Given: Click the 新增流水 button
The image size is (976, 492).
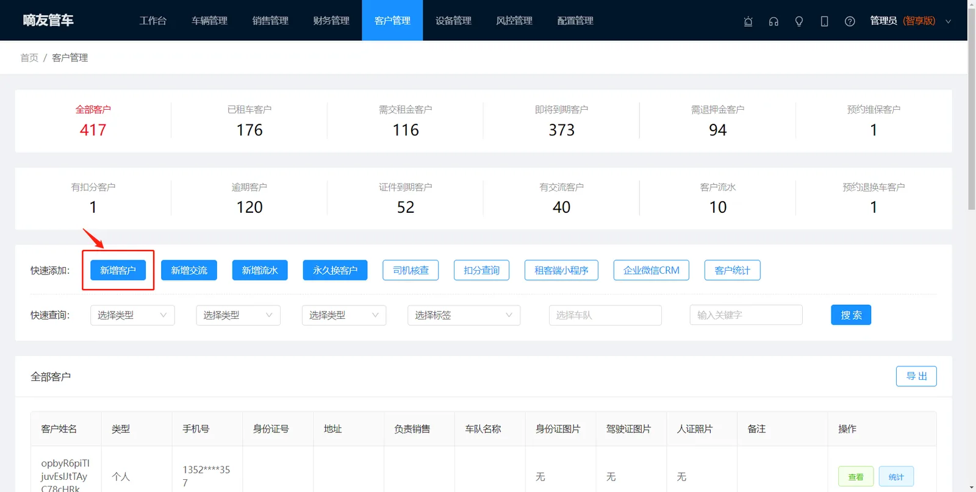Looking at the screenshot, I should point(260,270).
